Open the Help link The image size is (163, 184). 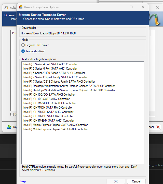[x=23, y=181]
